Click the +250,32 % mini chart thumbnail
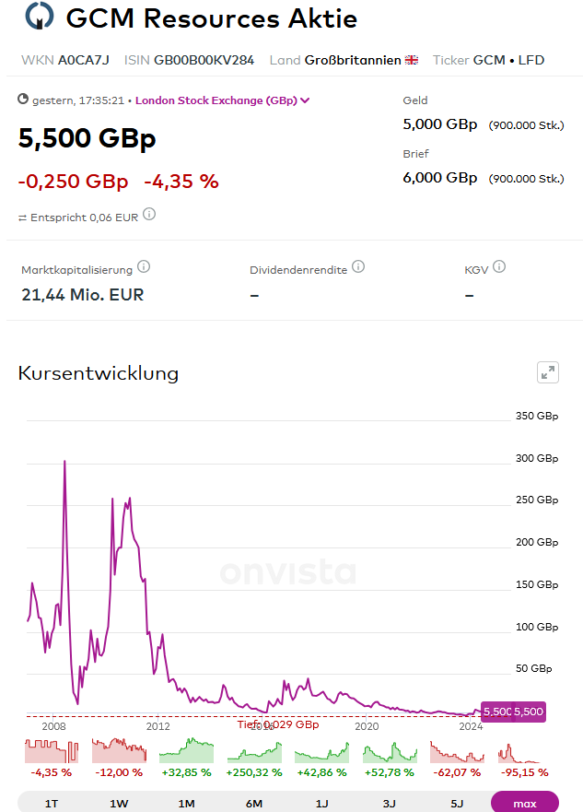The width and height of the screenshot is (583, 812). [x=254, y=750]
